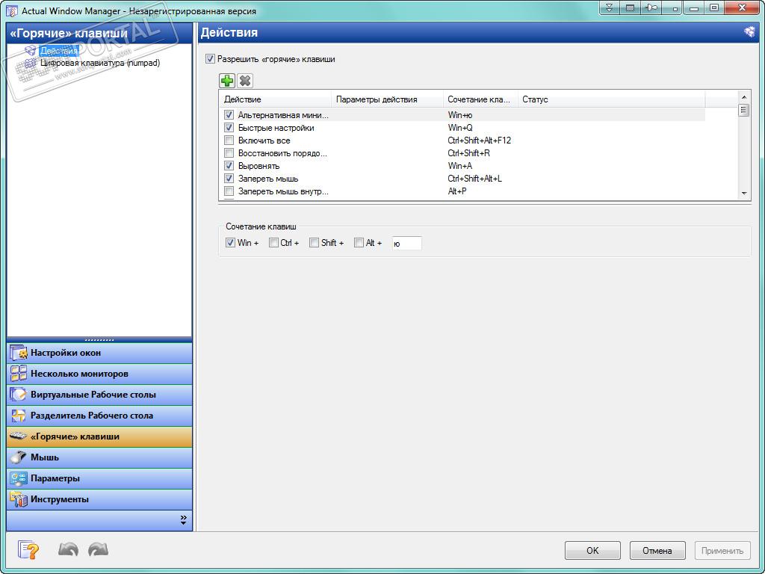
Task: Click the Сочетание кла... column header
Action: (x=480, y=99)
